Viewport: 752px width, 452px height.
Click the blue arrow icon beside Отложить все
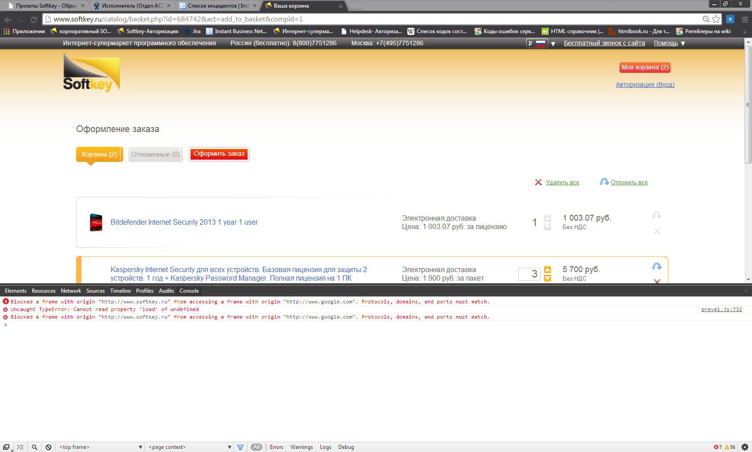(604, 182)
